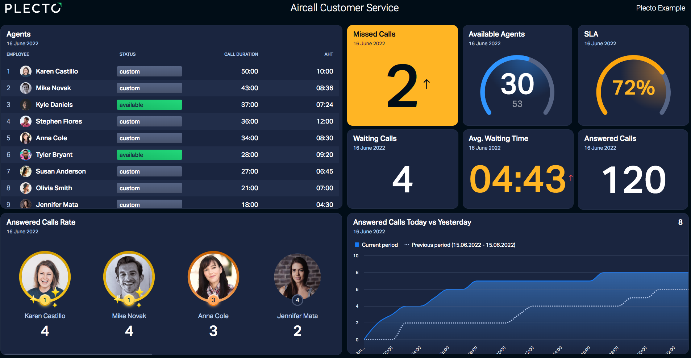The width and height of the screenshot is (691, 358).
Task: Click the Previous period dotted legend marker
Action: 407,245
